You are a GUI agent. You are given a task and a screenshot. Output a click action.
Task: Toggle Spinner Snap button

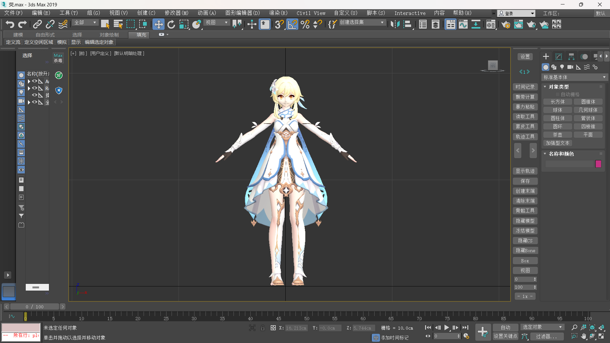[317, 24]
